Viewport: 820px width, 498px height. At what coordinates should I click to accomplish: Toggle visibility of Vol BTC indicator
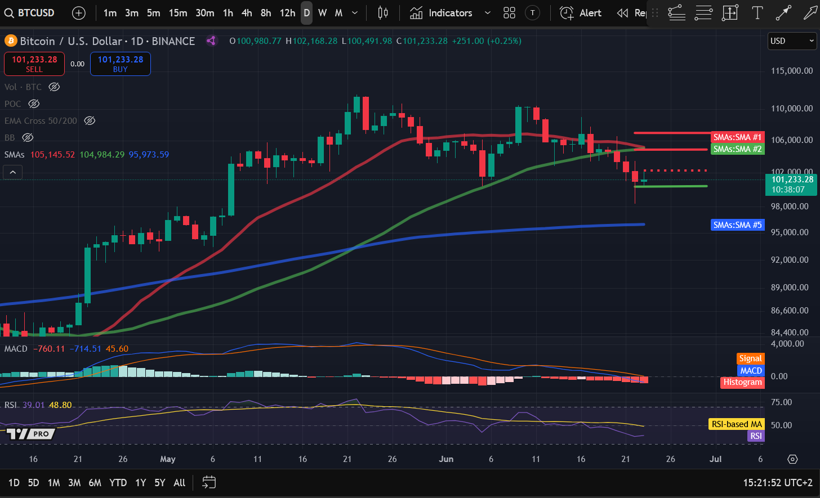(x=54, y=87)
